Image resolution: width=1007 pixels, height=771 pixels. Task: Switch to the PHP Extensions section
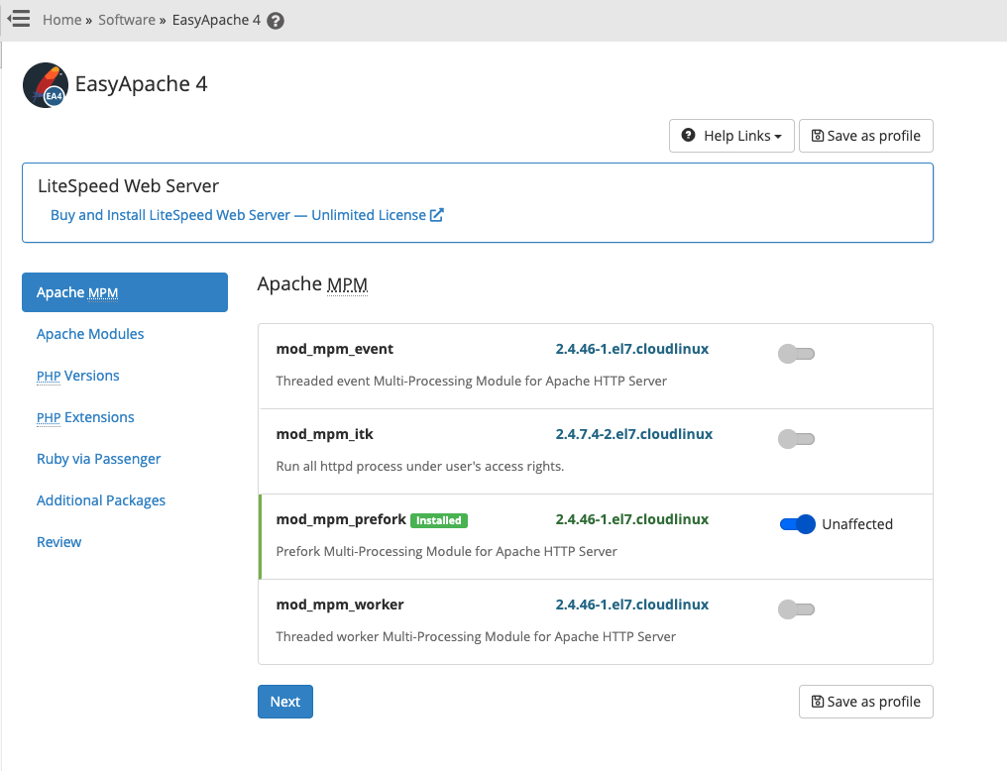(85, 417)
